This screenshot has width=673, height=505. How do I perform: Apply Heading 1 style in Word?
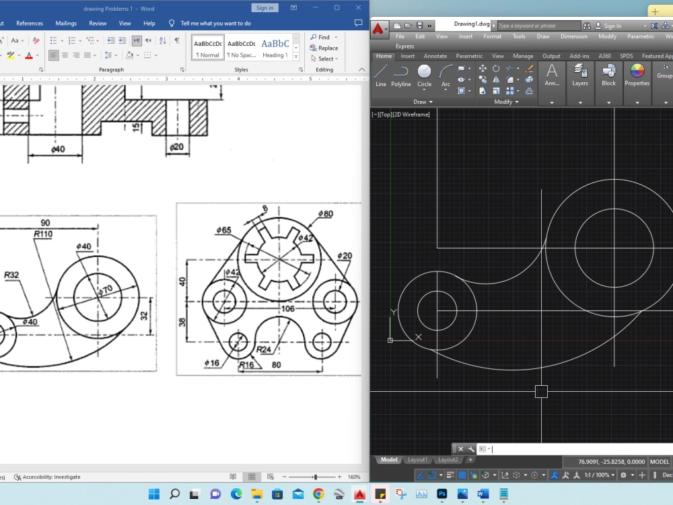pyautogui.click(x=275, y=48)
